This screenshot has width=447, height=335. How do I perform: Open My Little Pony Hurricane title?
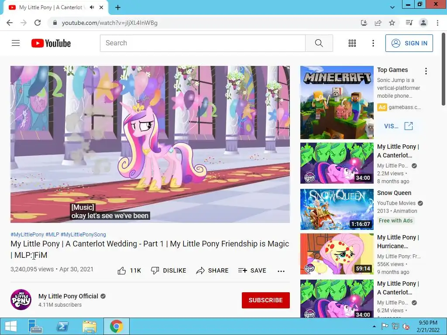(398, 242)
